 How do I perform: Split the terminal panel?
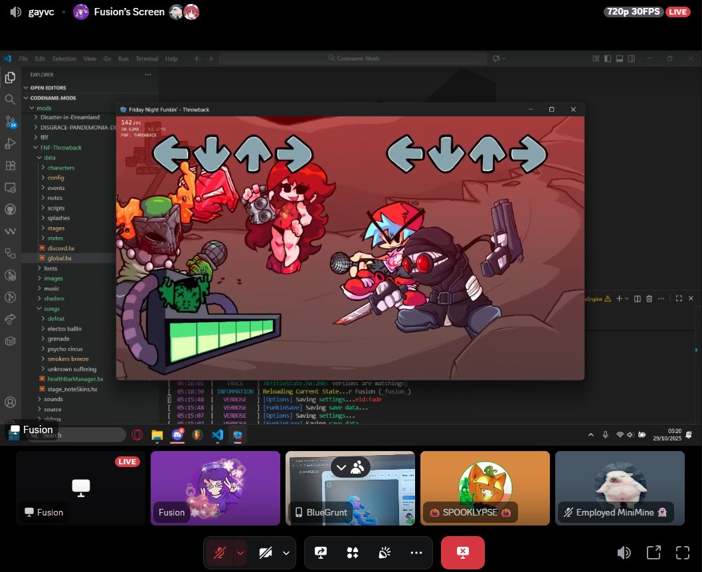tap(638, 298)
